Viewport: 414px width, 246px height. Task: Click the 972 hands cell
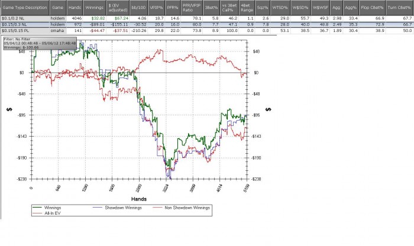[x=75, y=25]
